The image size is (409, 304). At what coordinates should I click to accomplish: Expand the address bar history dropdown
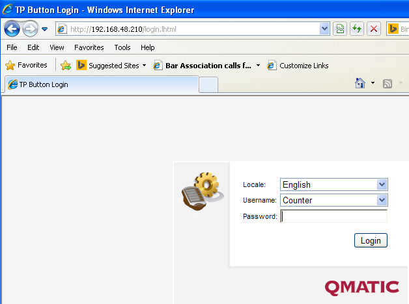pyautogui.click(x=324, y=29)
